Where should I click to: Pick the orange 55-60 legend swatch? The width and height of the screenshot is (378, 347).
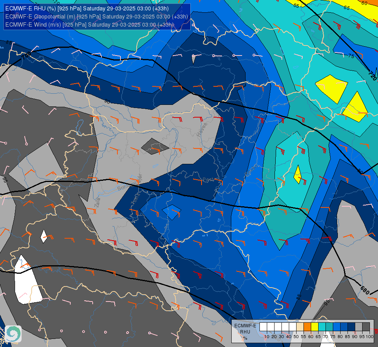[307, 327]
